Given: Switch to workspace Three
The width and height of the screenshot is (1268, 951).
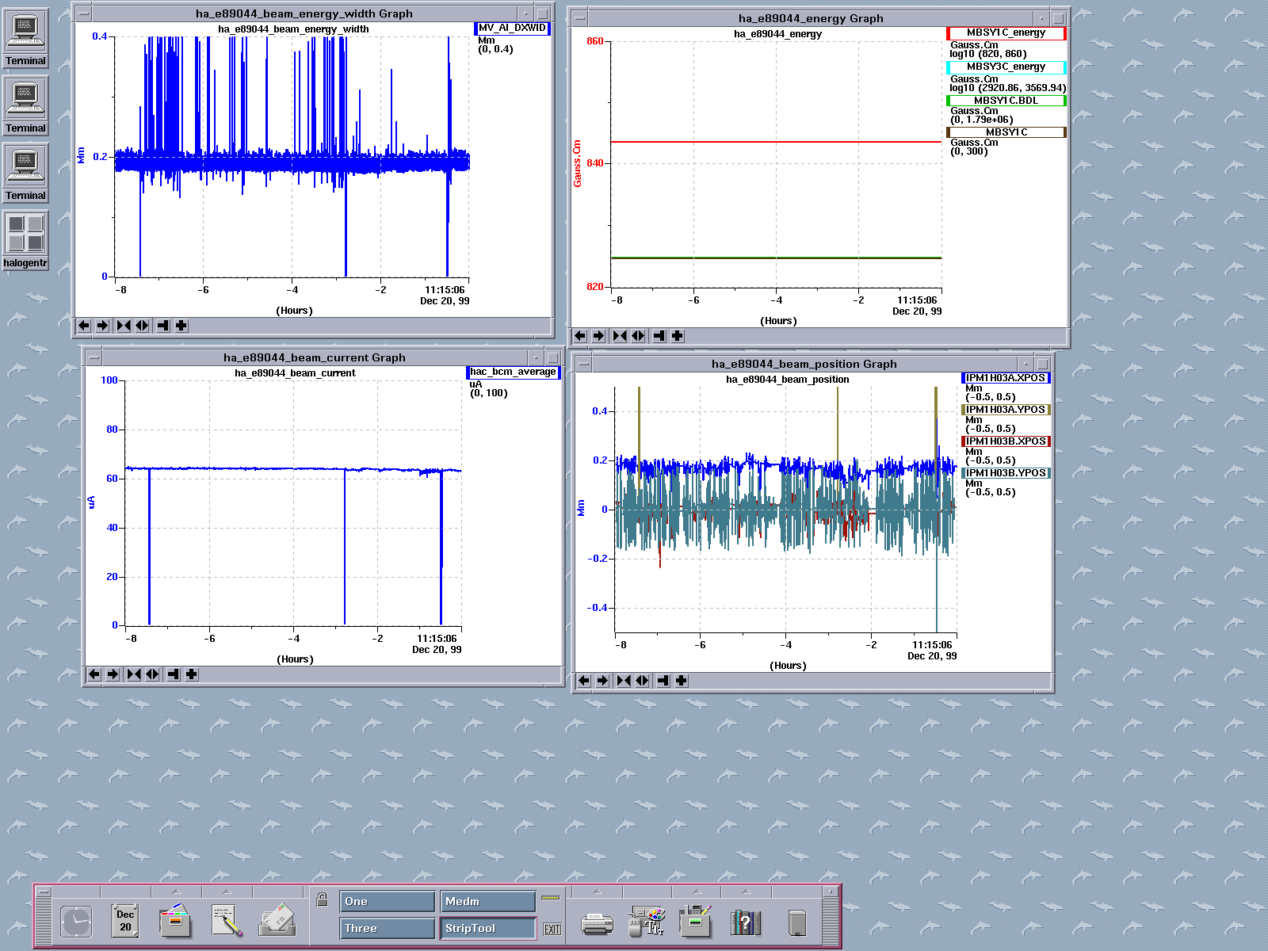Looking at the screenshot, I should (x=388, y=928).
